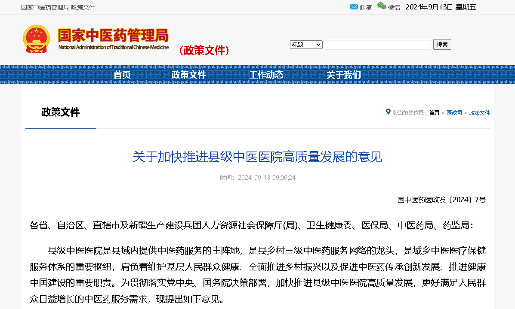
Task: Click the 微信 text link at top
Action: (x=394, y=7)
